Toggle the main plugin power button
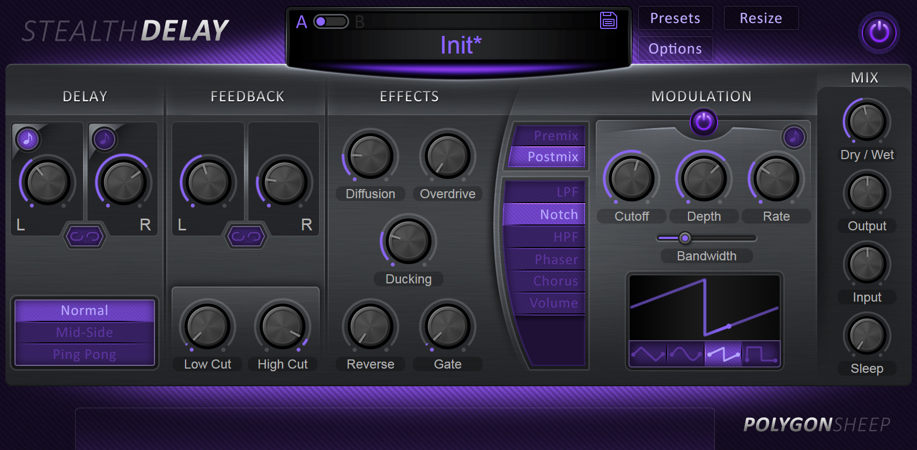Viewport: 917px width, 450px height. 879,33
